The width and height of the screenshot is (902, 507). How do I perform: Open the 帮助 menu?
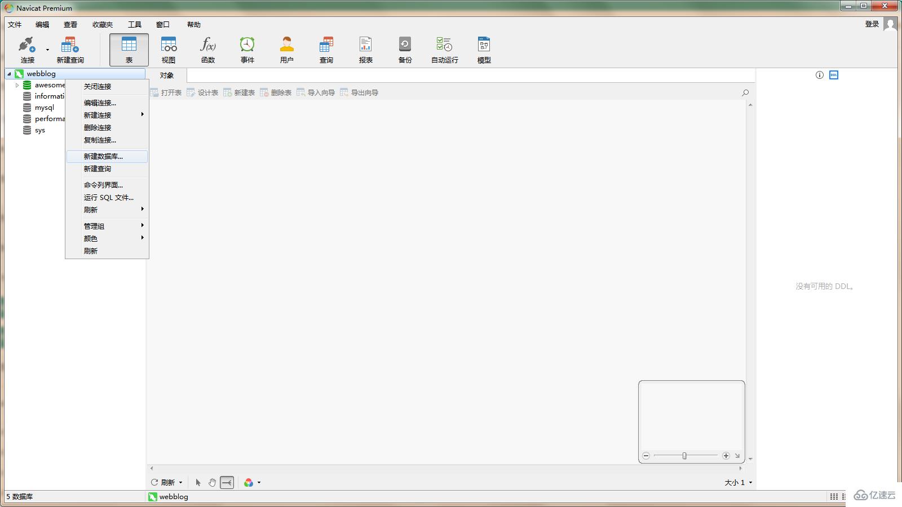tap(194, 24)
